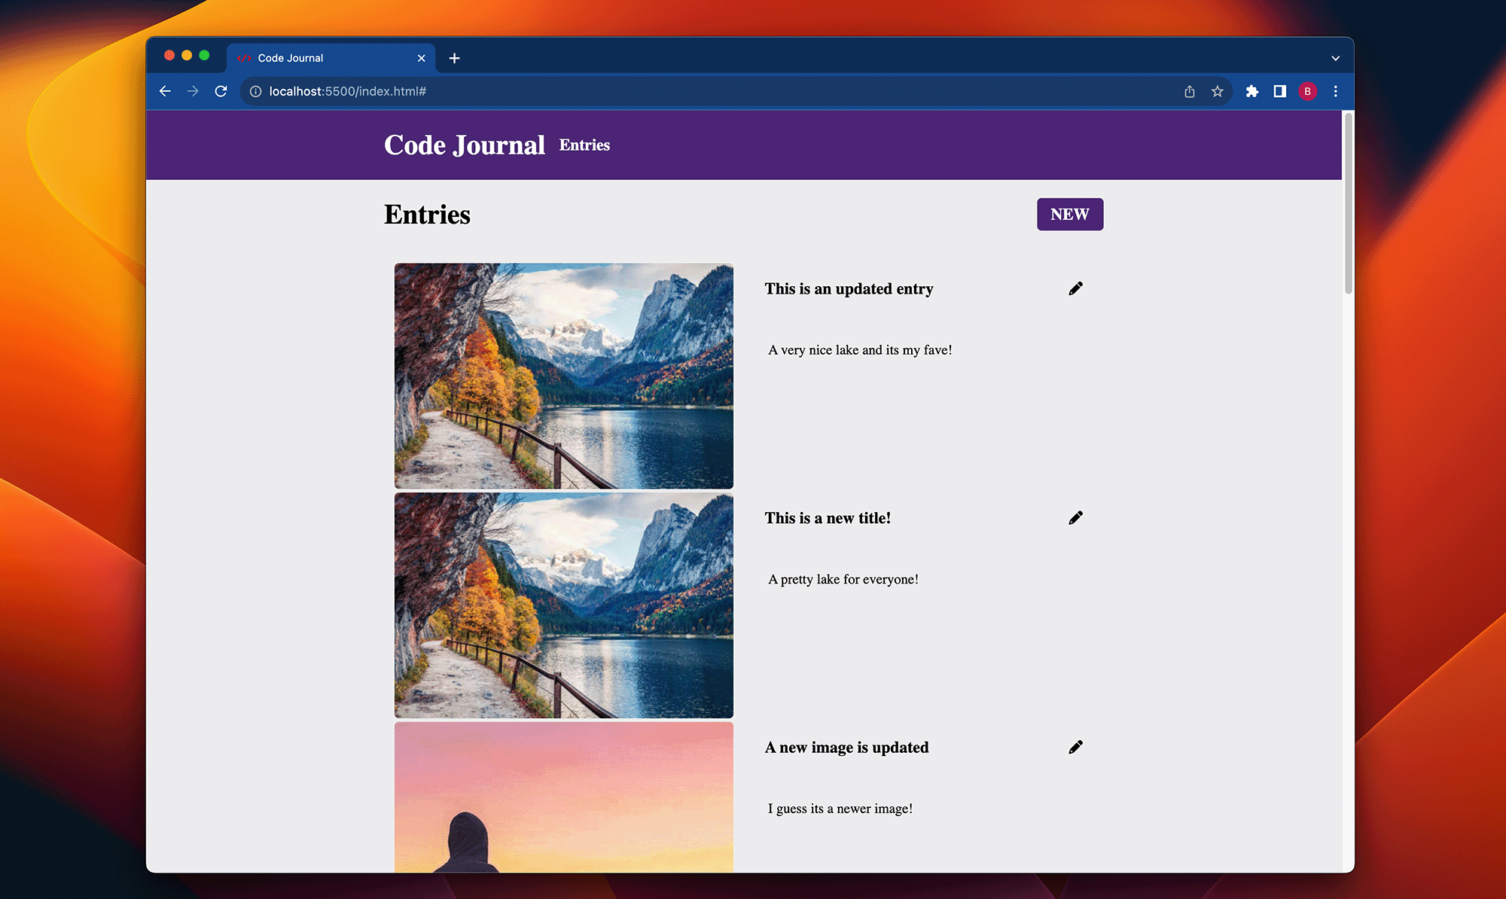Open the Extensions puzzle icon
This screenshot has height=899, width=1506.
coord(1251,91)
